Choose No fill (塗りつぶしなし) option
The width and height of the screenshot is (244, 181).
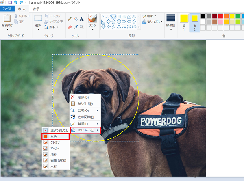[56, 130]
